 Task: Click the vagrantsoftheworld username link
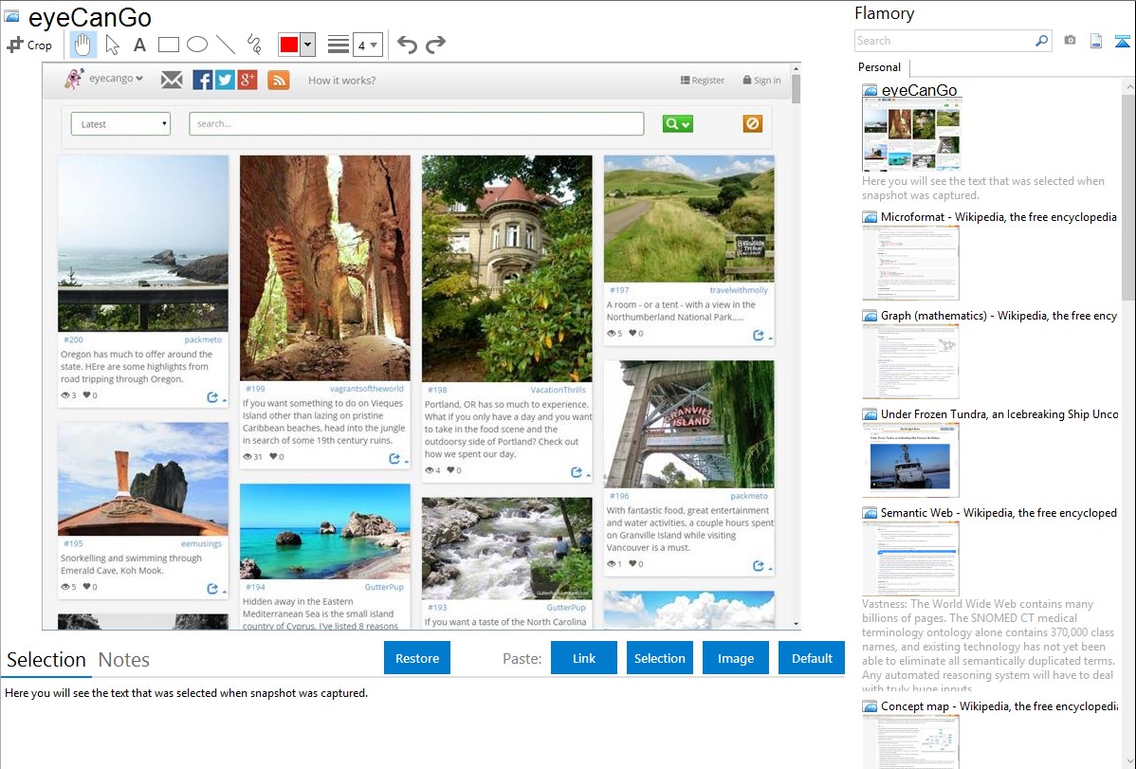(367, 389)
